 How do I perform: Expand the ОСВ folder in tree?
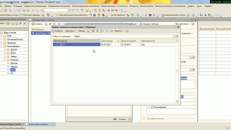pos(1,36)
